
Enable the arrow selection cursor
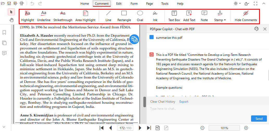[x=12, y=12]
